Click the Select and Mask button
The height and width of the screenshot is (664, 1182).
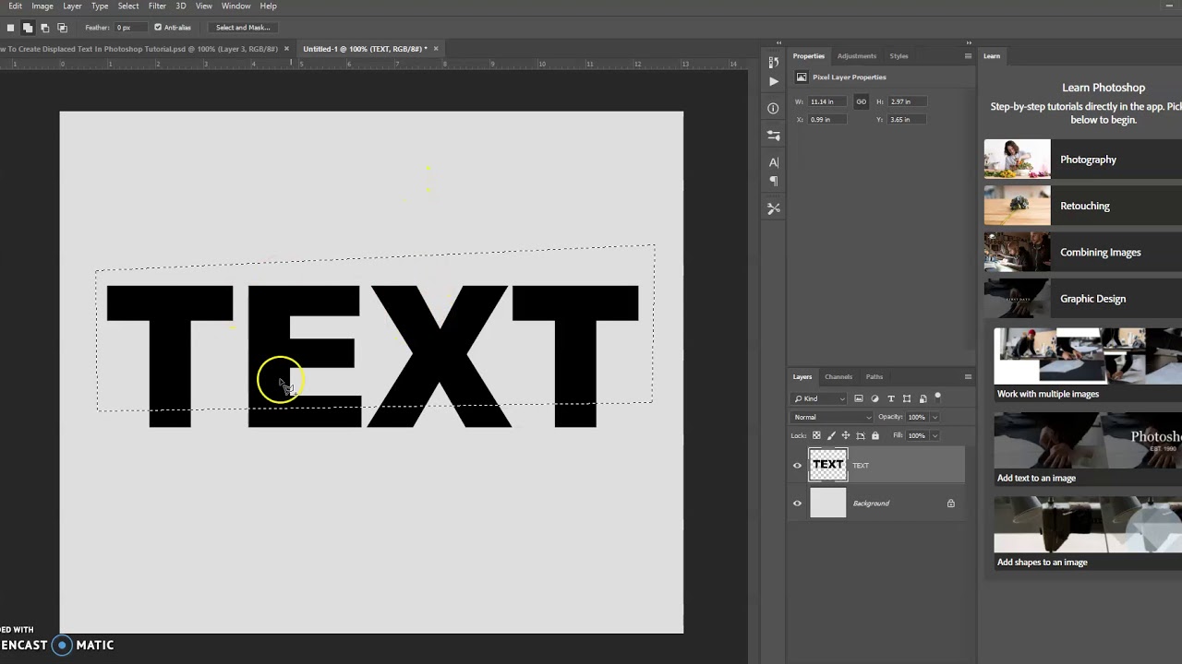[243, 28]
